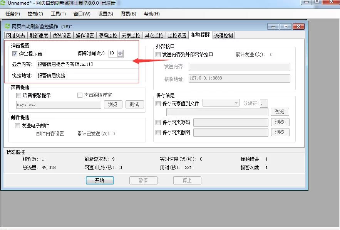Click the 用时(秒) value 321
The width and height of the screenshot is (340, 230).
pos(188,167)
